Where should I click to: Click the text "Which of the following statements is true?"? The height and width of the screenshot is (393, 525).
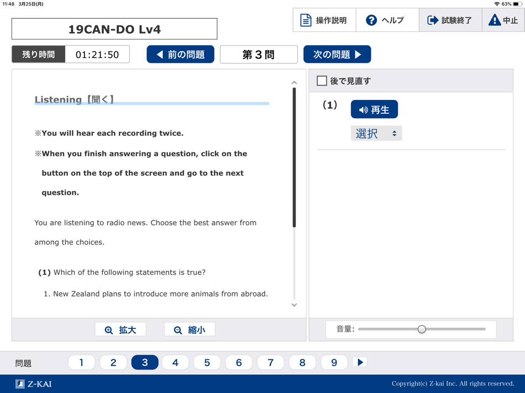pyautogui.click(x=129, y=272)
